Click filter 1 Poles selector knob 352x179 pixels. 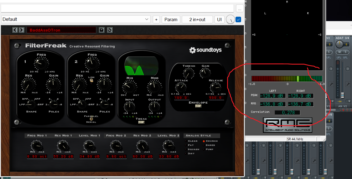[x=53, y=104]
